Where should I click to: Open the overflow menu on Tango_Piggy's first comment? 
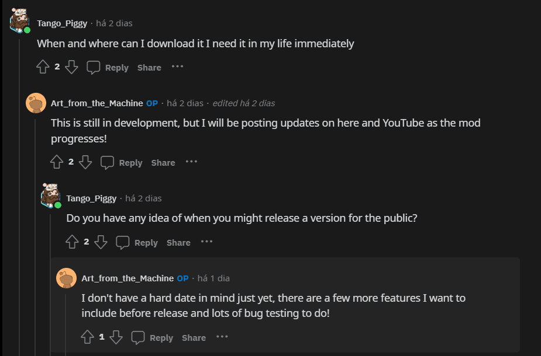point(177,67)
